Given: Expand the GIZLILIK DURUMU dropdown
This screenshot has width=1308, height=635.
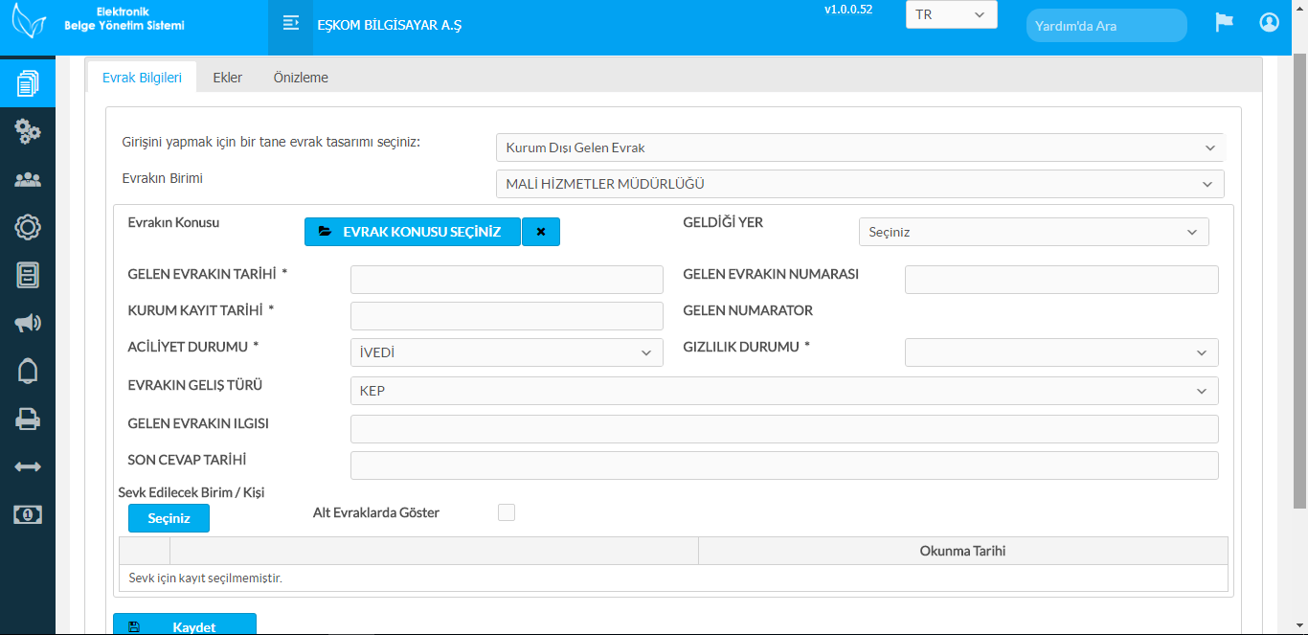Looking at the screenshot, I should coord(1061,352).
